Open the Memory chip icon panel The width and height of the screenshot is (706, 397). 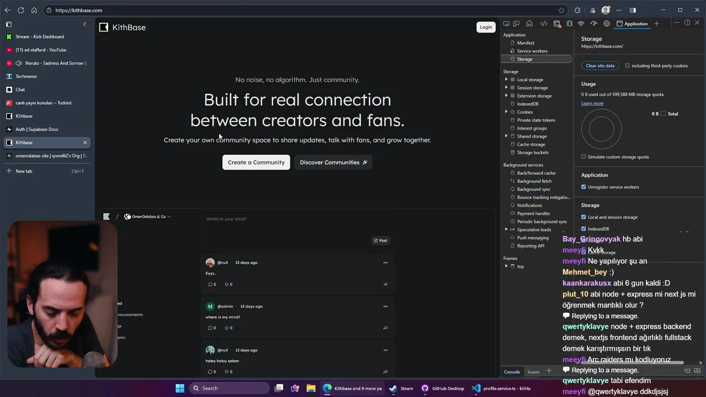tap(607, 24)
